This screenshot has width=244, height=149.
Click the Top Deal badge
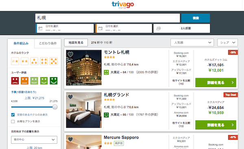pyautogui.click(x=231, y=95)
